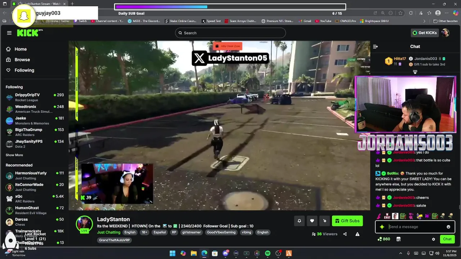Click the GrandTheftAutoVRP tag
This screenshot has width=461, height=259.
[114, 240]
